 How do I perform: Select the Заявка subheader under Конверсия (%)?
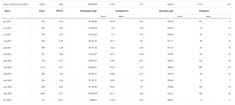[120, 16]
